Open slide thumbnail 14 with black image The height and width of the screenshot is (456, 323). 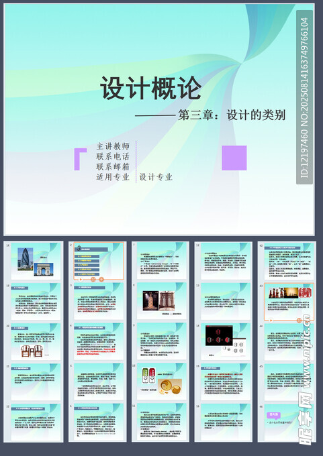(x=226, y=342)
